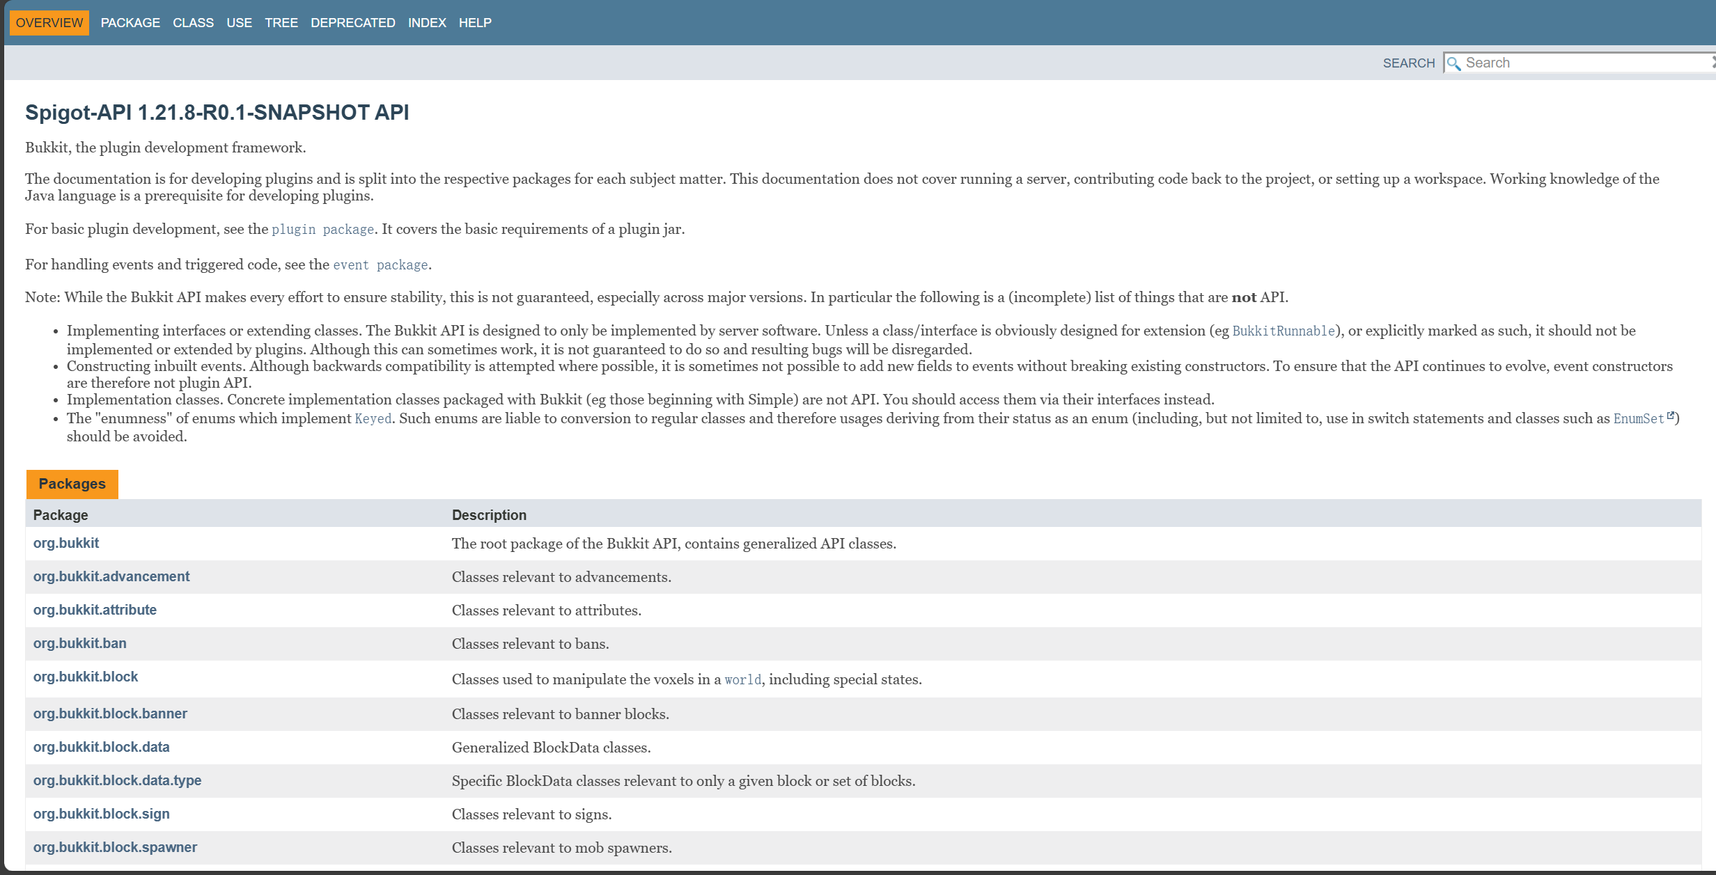Open the org.bukkit.block.spawner package

[x=115, y=847]
